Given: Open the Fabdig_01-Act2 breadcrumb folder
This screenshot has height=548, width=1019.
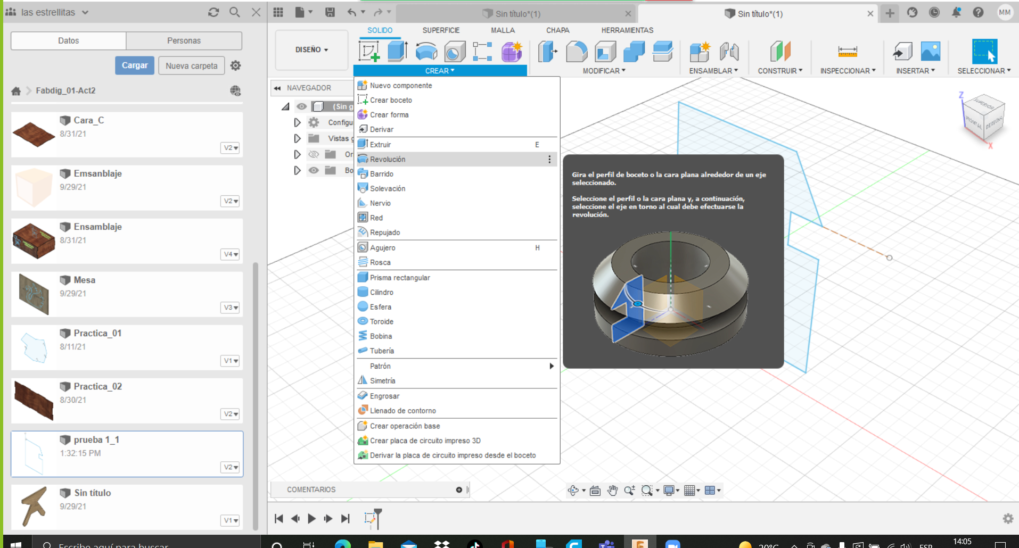Looking at the screenshot, I should click(x=65, y=91).
